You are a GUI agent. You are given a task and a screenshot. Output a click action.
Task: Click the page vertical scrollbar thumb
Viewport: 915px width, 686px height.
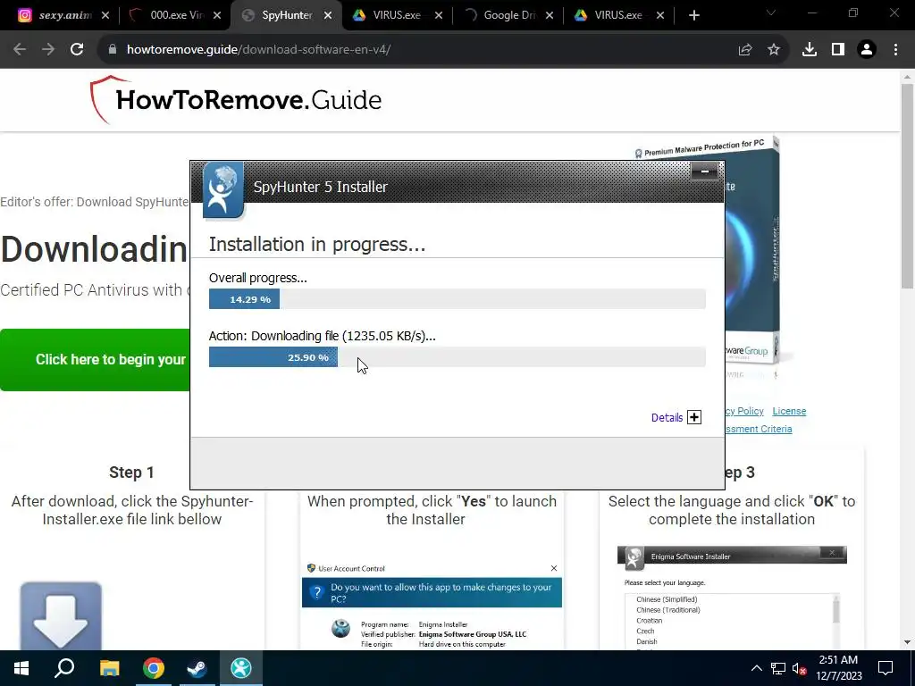point(907,186)
